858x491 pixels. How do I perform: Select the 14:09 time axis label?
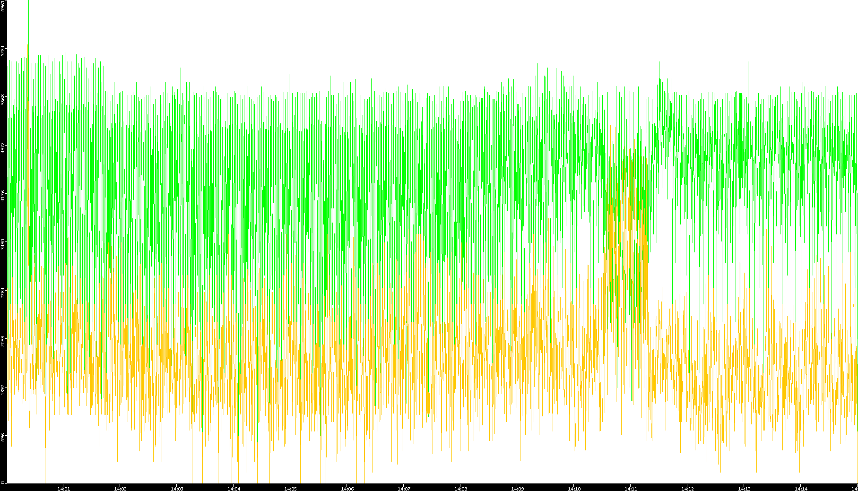517,488
